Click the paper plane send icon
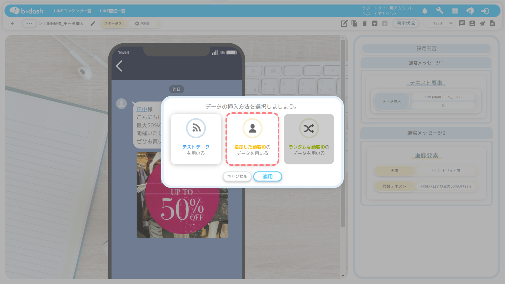 [482, 23]
